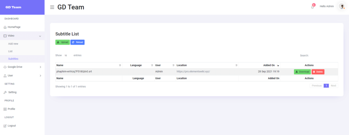Click the Setting wrench icon

5,92
